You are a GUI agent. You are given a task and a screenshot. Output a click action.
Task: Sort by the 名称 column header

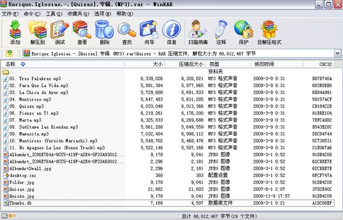(x=62, y=64)
